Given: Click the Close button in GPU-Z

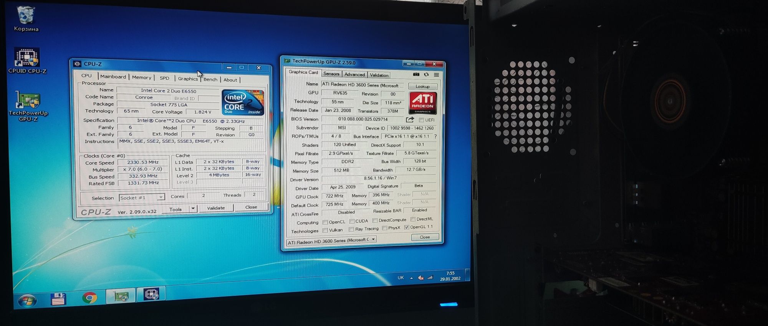Looking at the screenshot, I should coord(425,237).
